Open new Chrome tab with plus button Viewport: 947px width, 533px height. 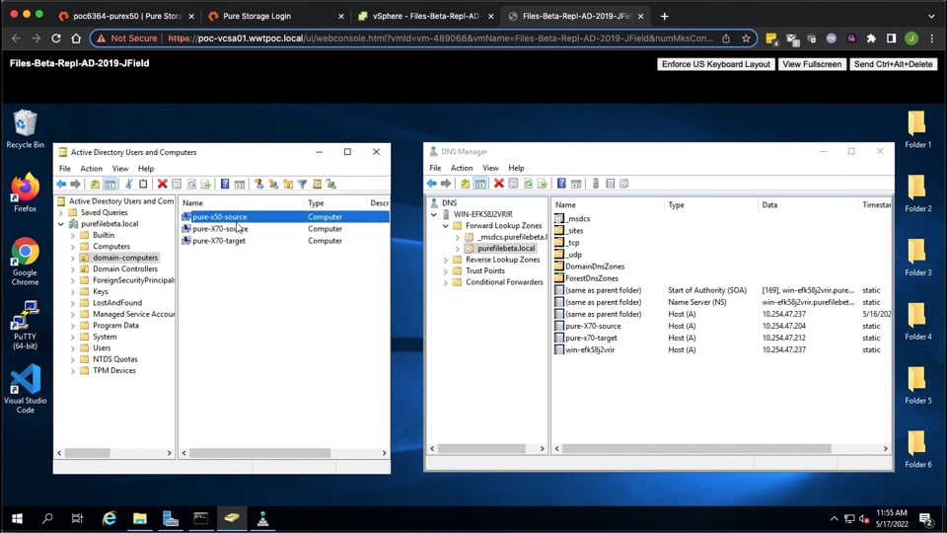click(x=664, y=17)
